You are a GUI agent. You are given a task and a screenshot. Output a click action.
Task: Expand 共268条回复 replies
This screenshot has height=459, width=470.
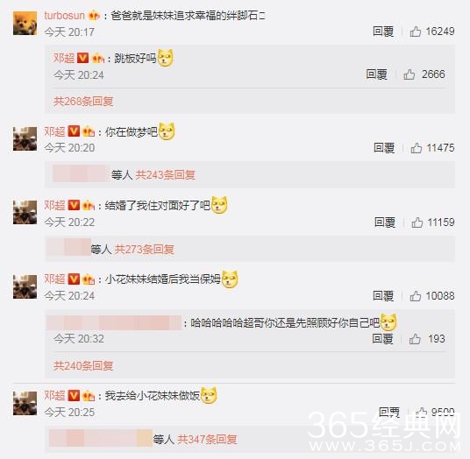83,102
